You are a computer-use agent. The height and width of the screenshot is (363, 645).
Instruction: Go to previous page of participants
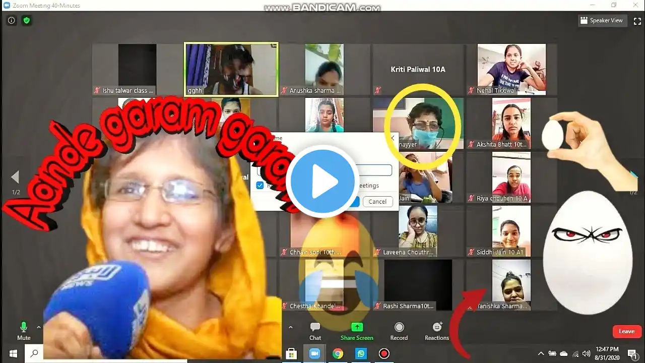[15, 177]
